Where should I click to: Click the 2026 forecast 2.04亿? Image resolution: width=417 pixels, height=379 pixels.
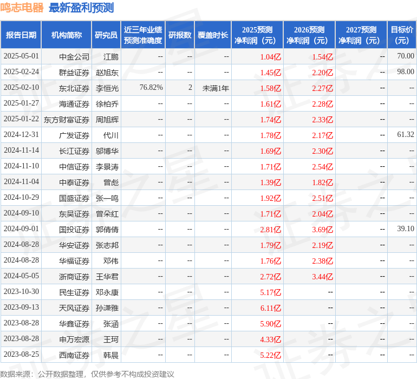(323, 213)
